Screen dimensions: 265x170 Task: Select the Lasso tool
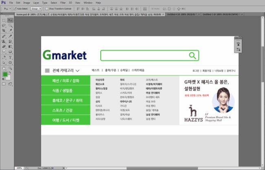point(4,26)
